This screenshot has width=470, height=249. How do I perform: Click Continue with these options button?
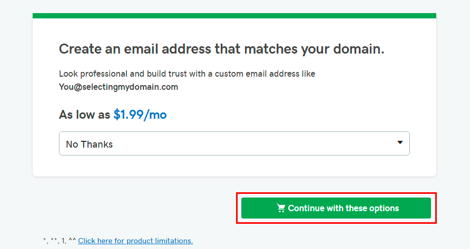(x=336, y=208)
